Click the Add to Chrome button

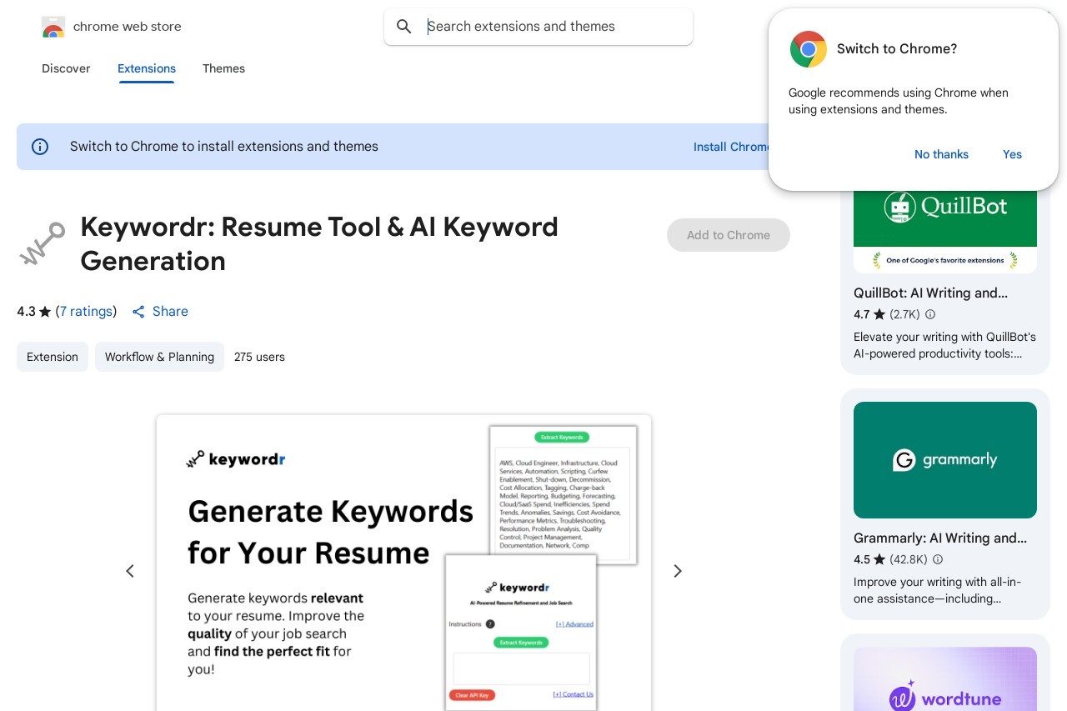click(729, 235)
